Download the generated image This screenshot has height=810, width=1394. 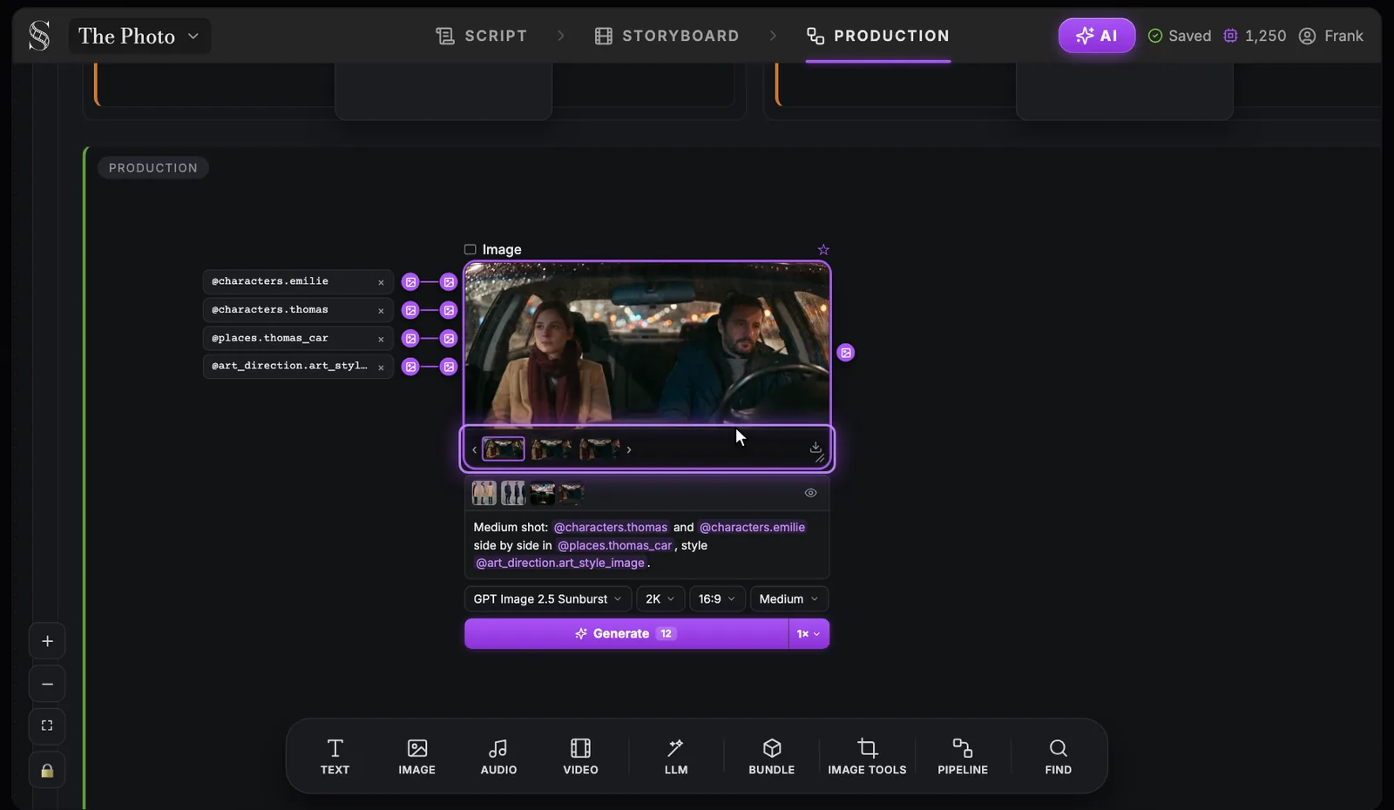click(815, 447)
